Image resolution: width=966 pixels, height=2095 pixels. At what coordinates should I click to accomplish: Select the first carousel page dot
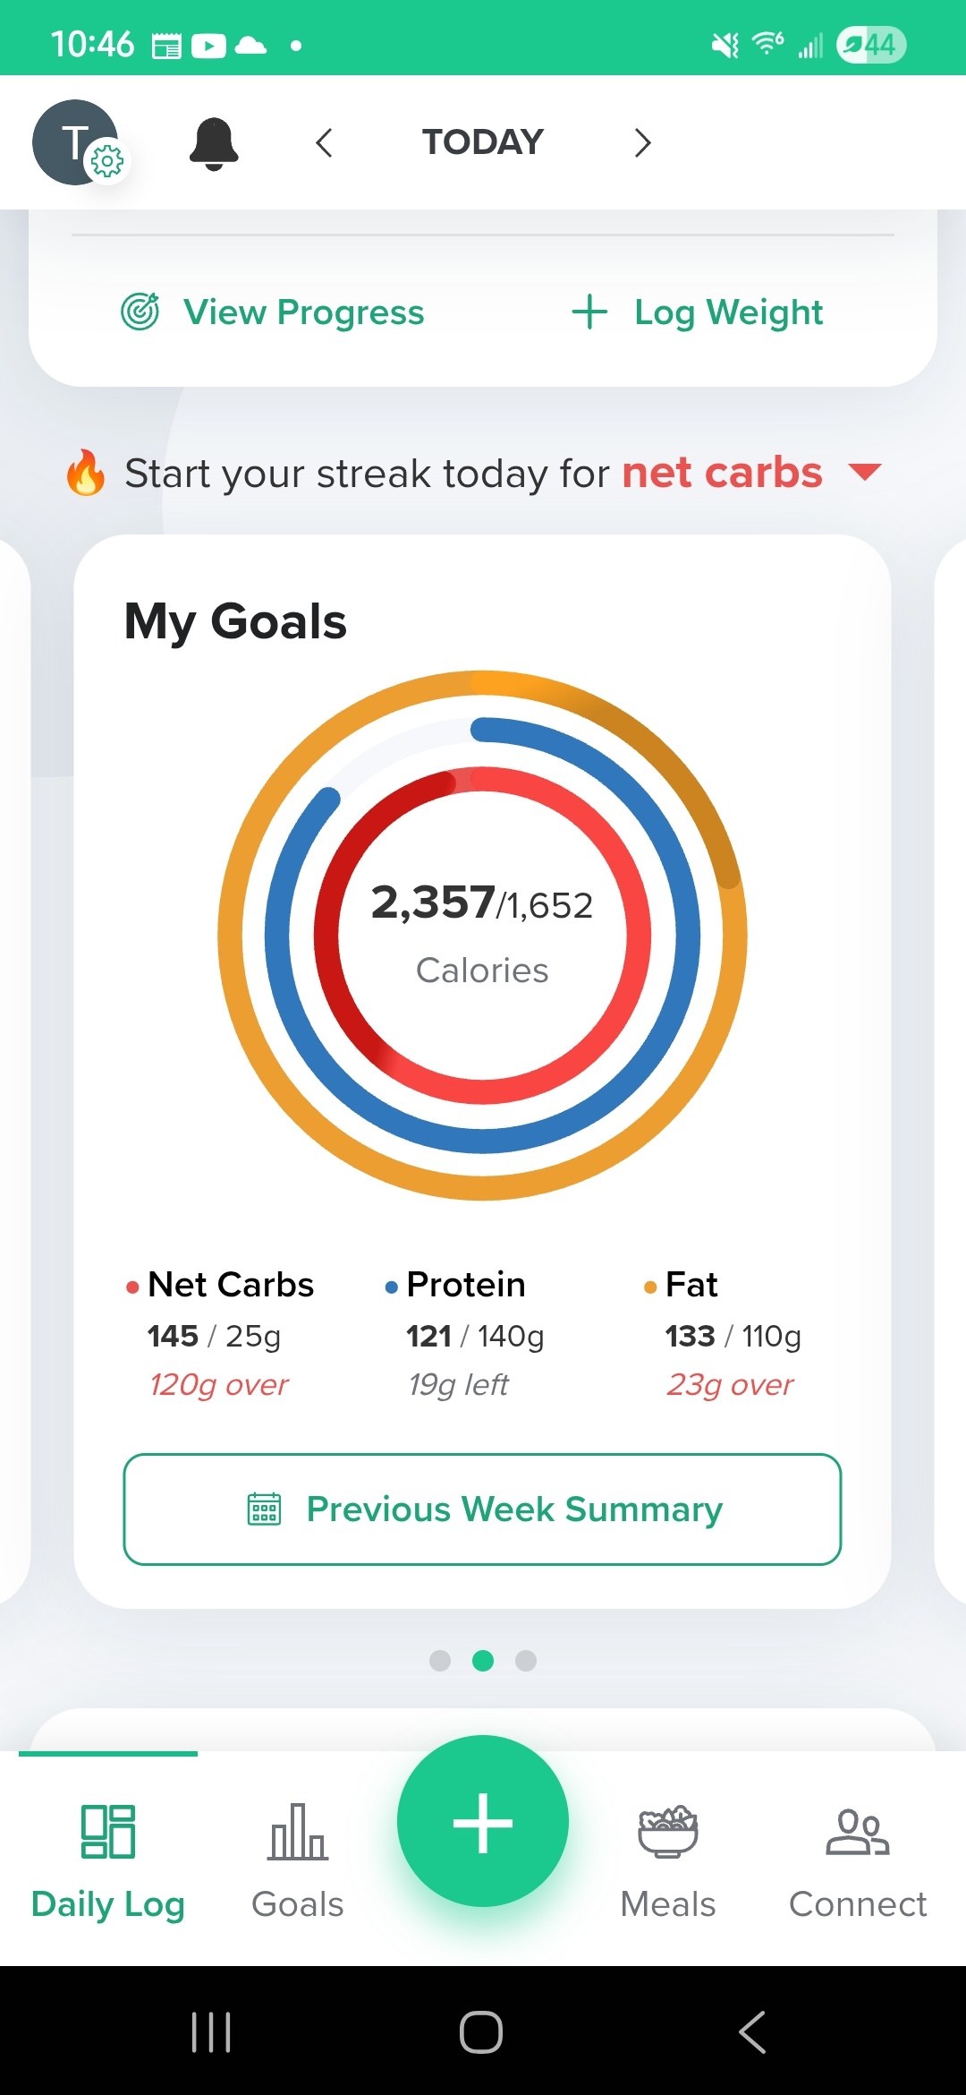(440, 1661)
